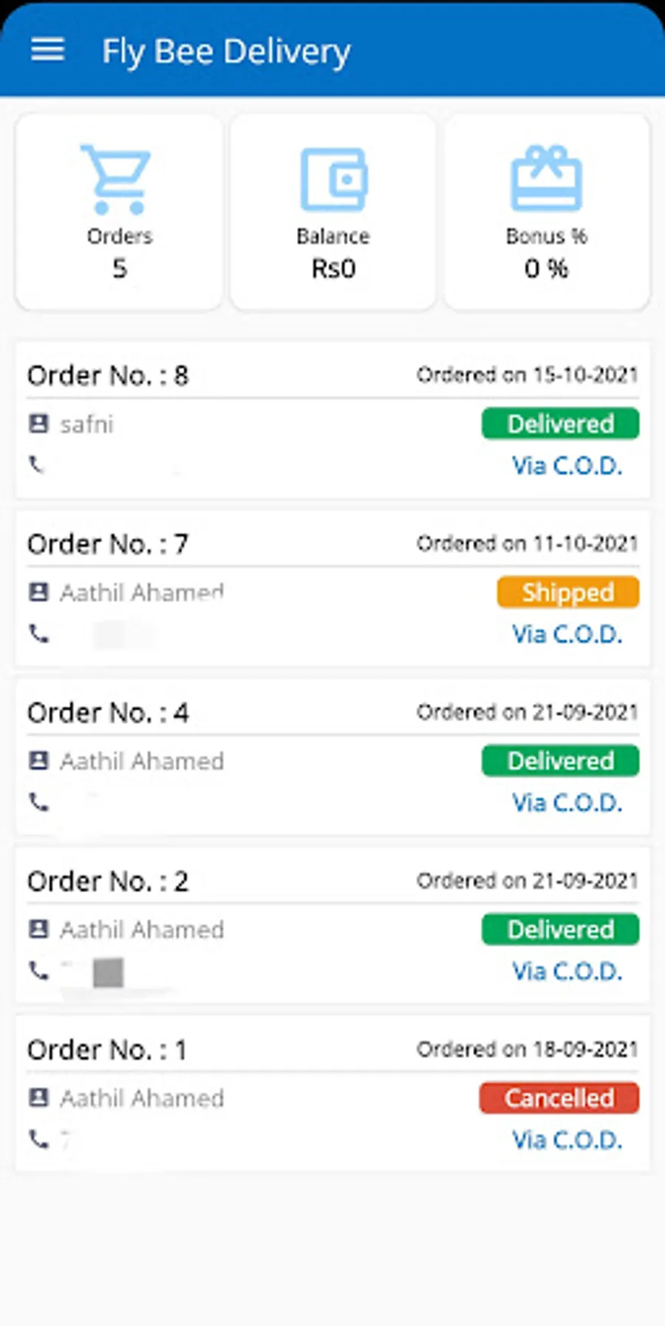Select the Order No. : 7 heading
The height and width of the screenshot is (1326, 665).
point(108,544)
